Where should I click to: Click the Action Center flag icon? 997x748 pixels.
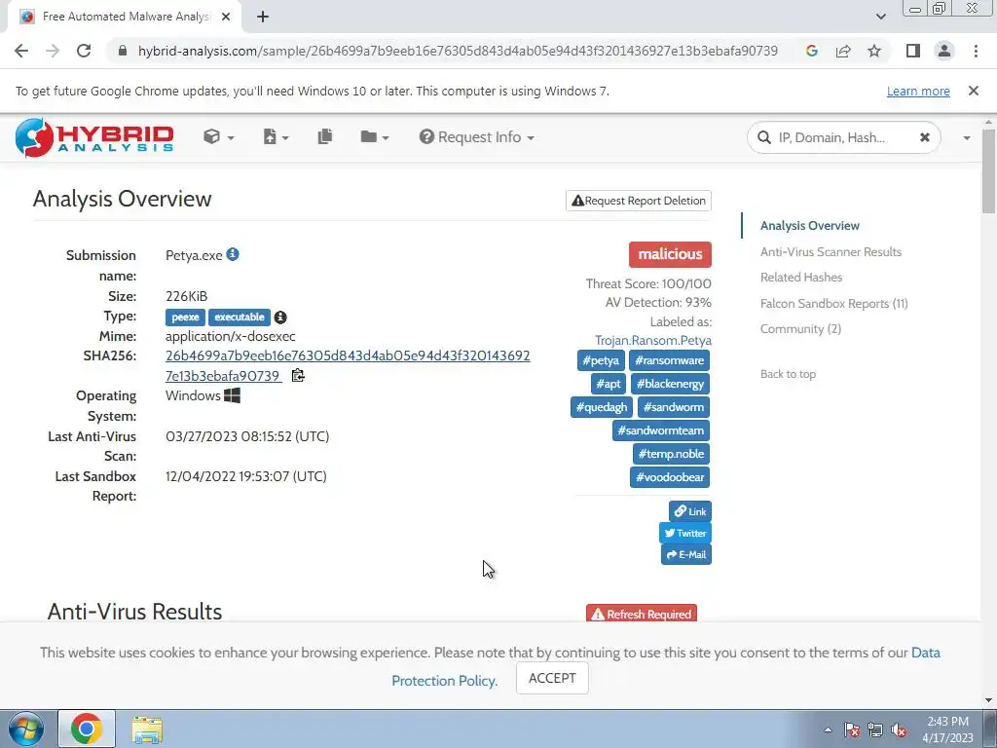point(852,730)
